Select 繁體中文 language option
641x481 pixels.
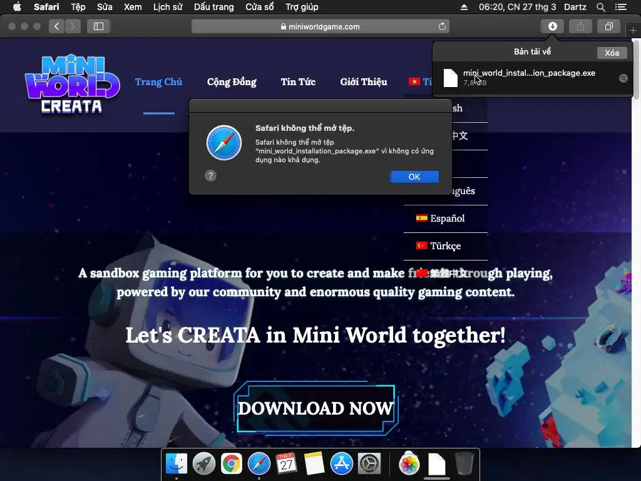[446, 273]
